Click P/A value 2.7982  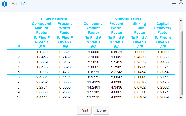click(117, 67)
